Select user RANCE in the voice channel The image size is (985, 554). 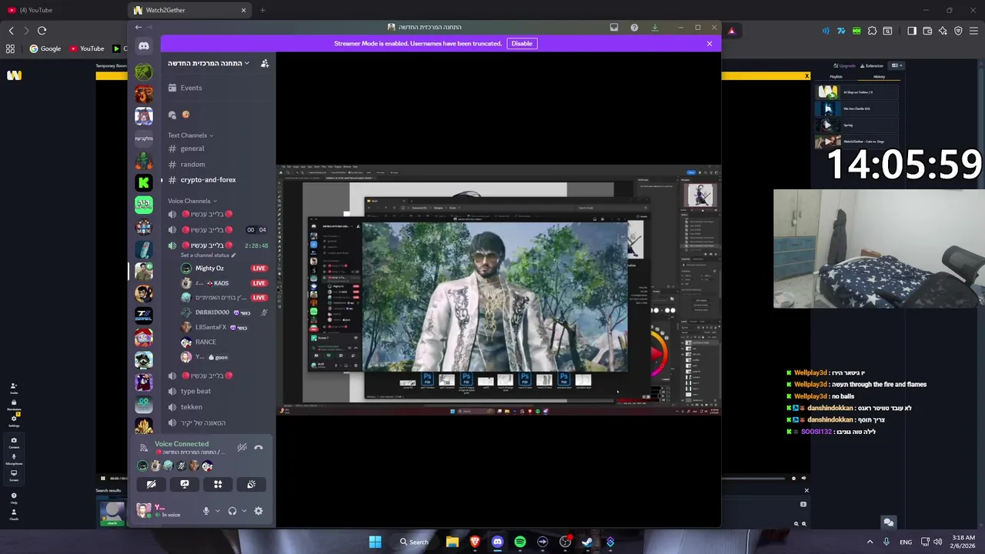[205, 342]
